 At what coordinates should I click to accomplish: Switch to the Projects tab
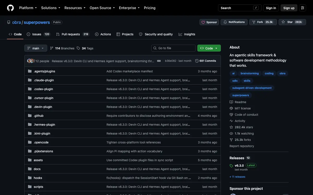pyautogui.click(x=125, y=34)
